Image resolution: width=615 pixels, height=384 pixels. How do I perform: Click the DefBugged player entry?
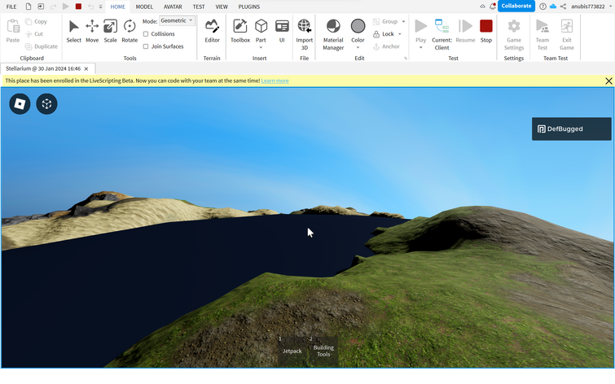572,129
